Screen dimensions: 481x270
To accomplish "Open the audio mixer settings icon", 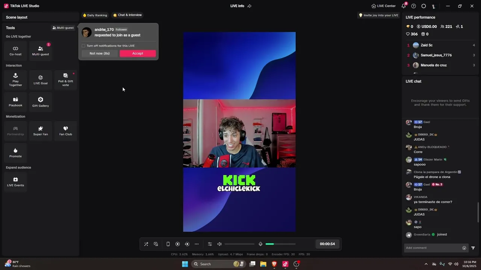I will coord(210,244).
